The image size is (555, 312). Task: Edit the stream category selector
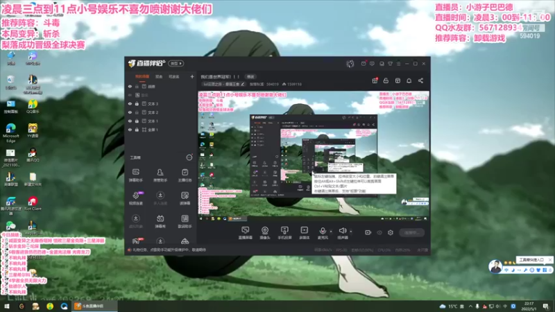(x=223, y=84)
